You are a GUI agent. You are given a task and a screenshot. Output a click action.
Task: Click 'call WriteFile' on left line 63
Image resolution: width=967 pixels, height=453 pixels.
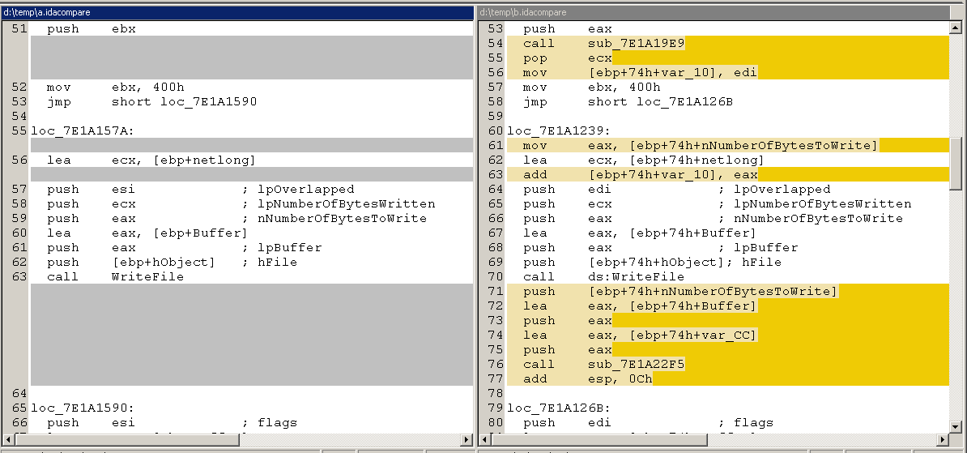[115, 277]
